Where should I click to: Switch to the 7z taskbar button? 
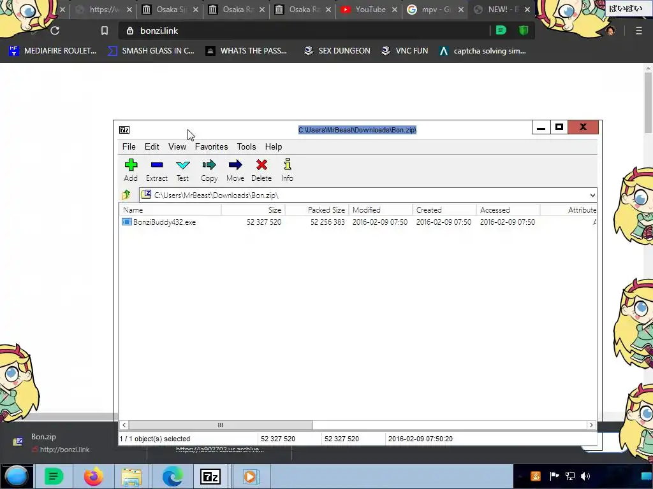(x=210, y=476)
